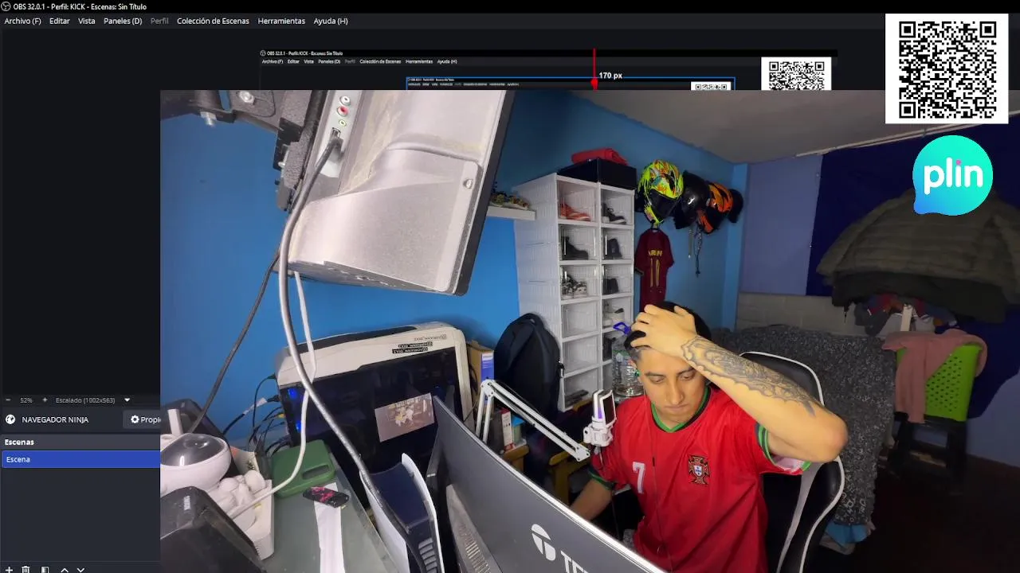Image resolution: width=1020 pixels, height=573 pixels.
Task: Click the large QR code overlay
Action: click(x=947, y=69)
